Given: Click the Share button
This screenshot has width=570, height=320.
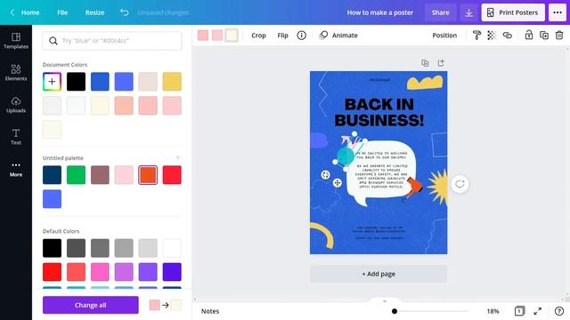Looking at the screenshot, I should [440, 12].
